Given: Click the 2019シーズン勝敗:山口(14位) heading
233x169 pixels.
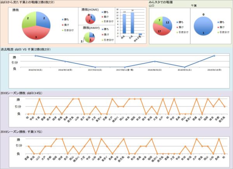Looking at the screenshot, I should click(23, 94).
